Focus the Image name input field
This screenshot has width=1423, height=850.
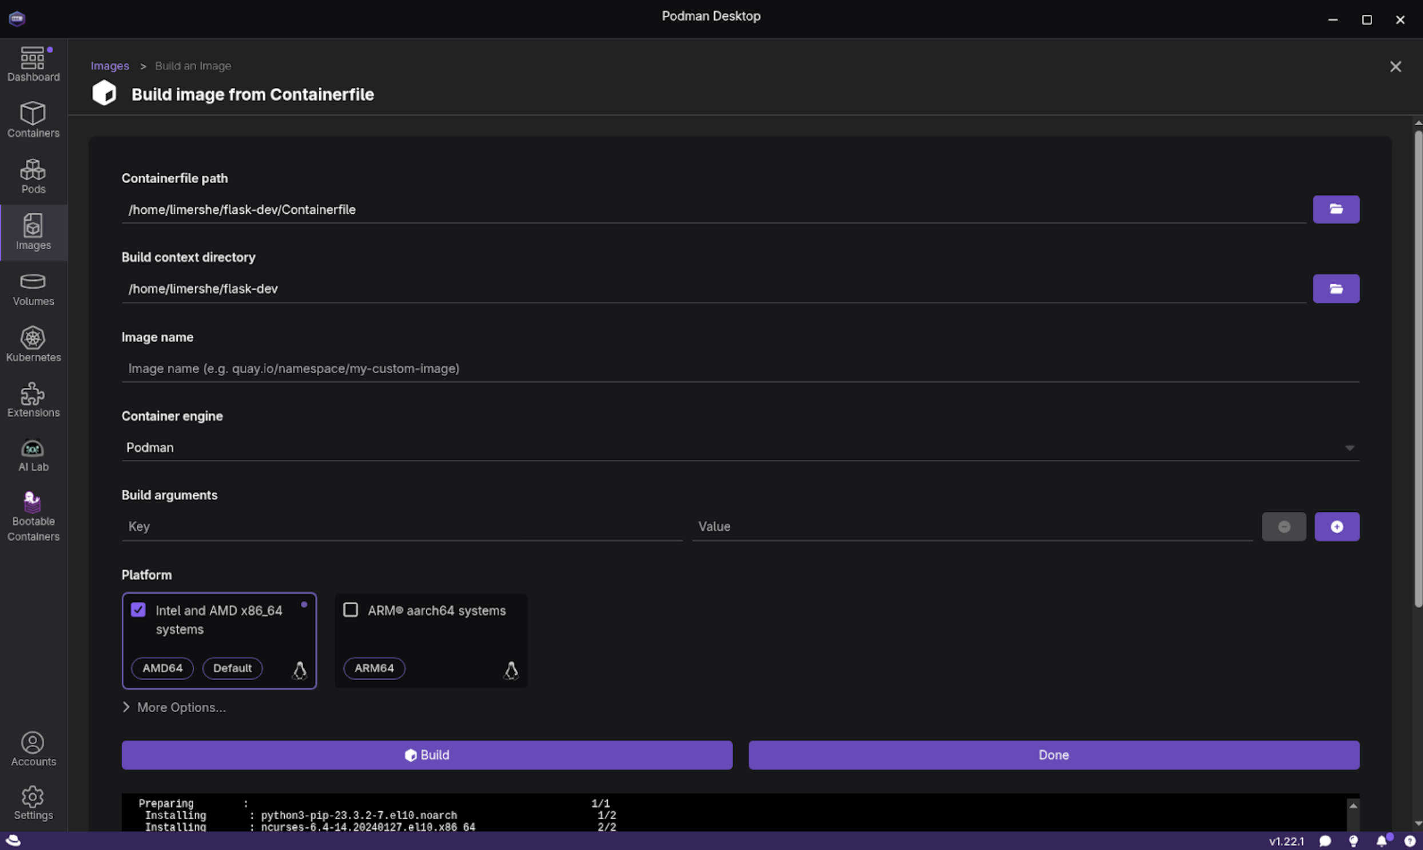tap(739, 368)
